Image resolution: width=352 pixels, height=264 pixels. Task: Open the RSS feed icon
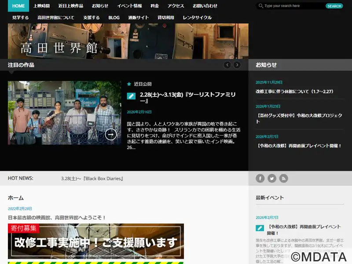[x=284, y=178]
